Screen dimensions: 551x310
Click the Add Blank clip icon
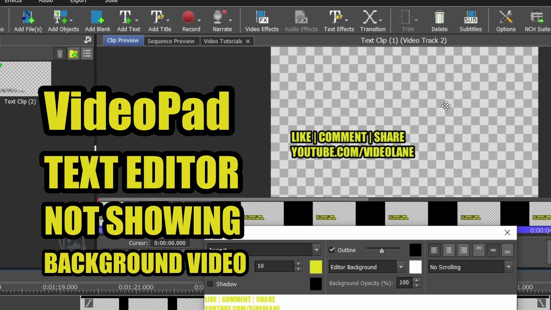coord(97,17)
